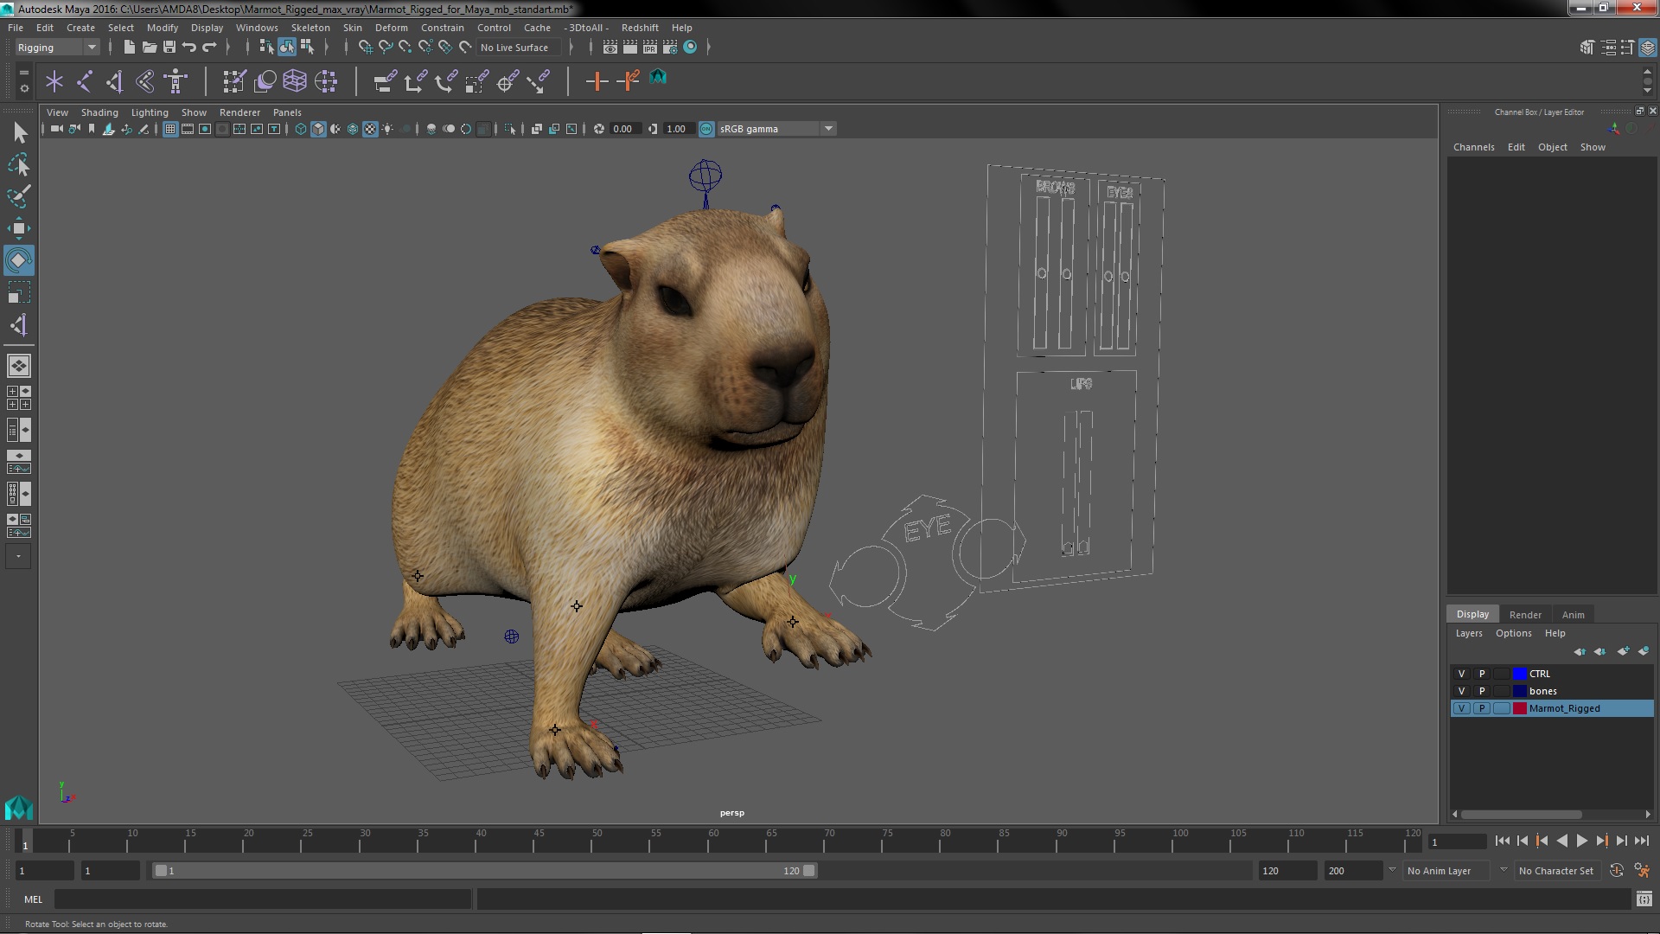The height and width of the screenshot is (934, 1660).
Task: Open the sRGB gamma view transform dropdown
Action: [776, 129]
